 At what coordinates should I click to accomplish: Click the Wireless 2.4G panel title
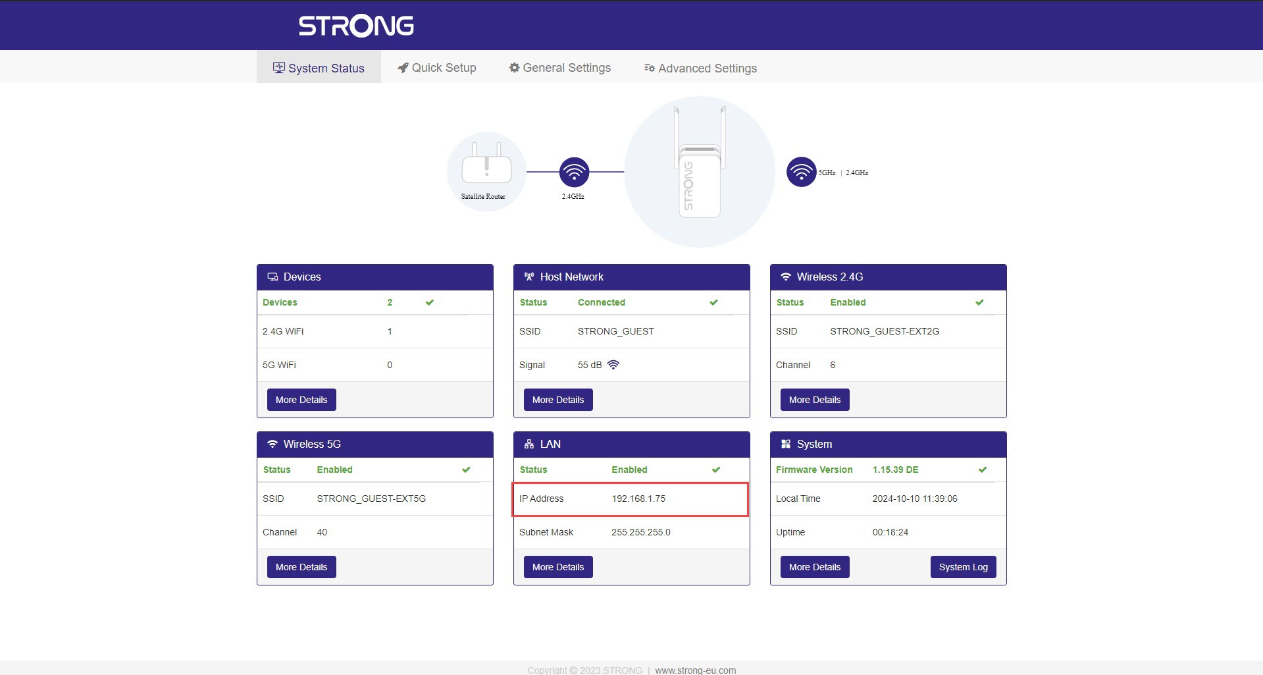(x=830, y=277)
